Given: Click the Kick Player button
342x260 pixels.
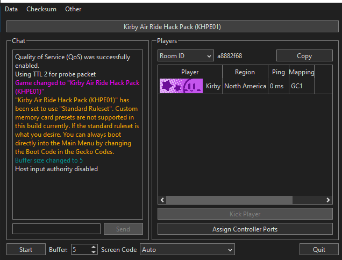Looking at the screenshot, I should [x=245, y=214].
